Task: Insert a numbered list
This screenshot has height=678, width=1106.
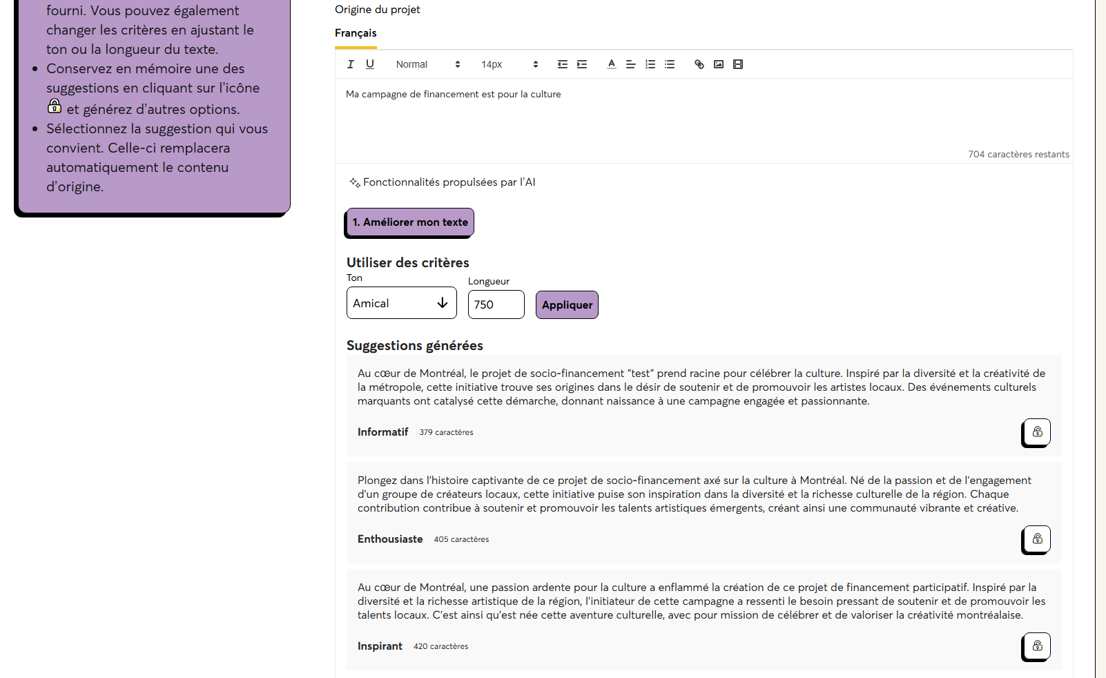Action: pos(650,64)
